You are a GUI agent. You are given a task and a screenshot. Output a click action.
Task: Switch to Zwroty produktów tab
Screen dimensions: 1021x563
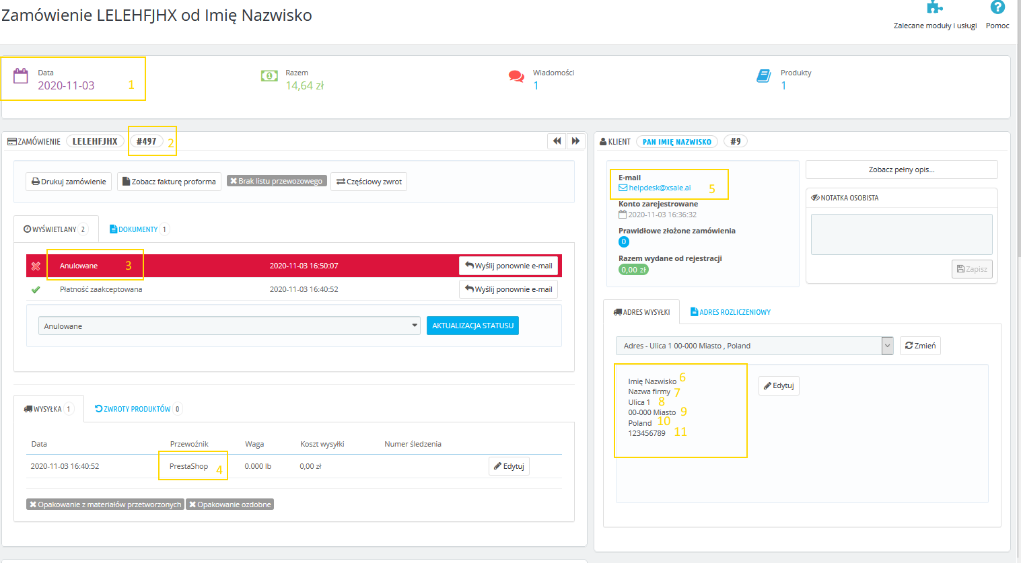pyautogui.click(x=137, y=409)
